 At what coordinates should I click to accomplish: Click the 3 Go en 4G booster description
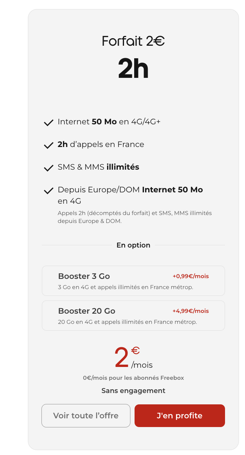click(126, 287)
